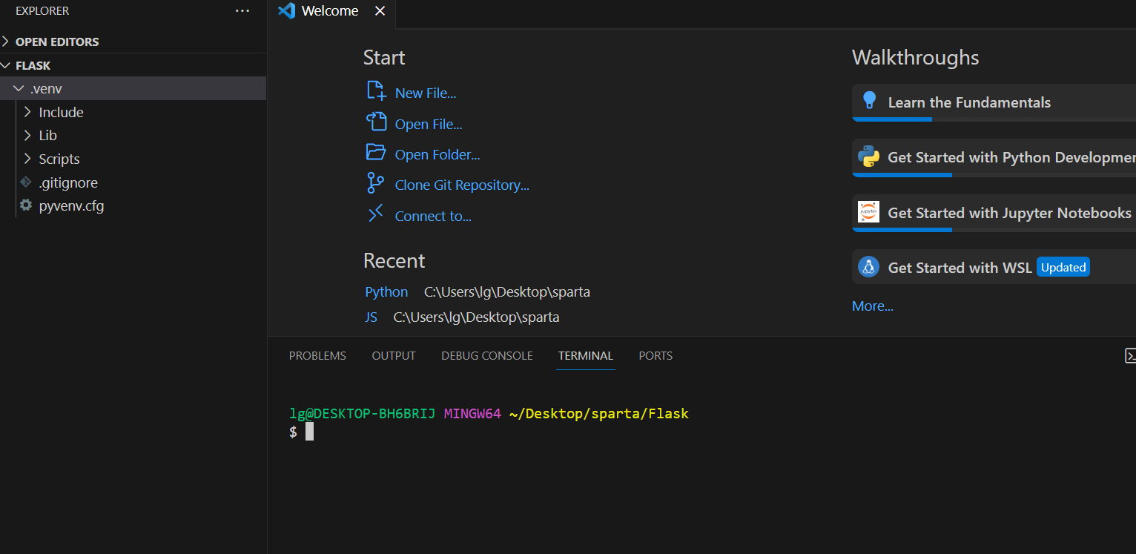Click the New File icon

point(377,90)
